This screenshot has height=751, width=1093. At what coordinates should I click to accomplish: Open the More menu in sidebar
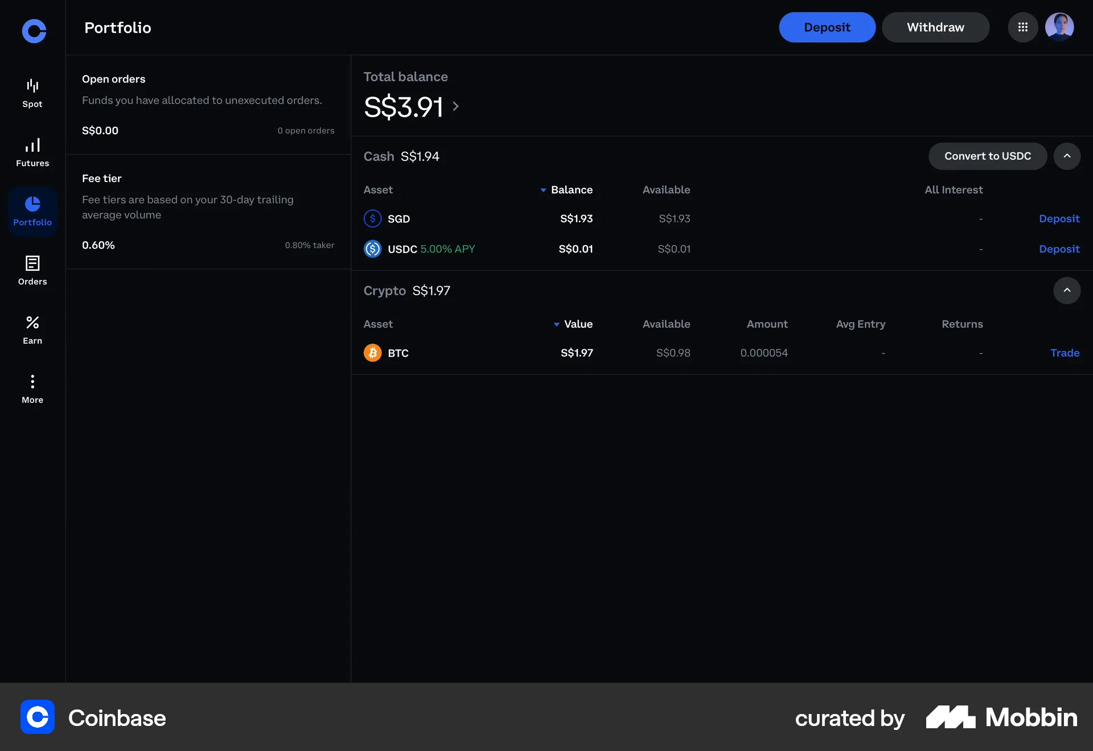point(32,388)
